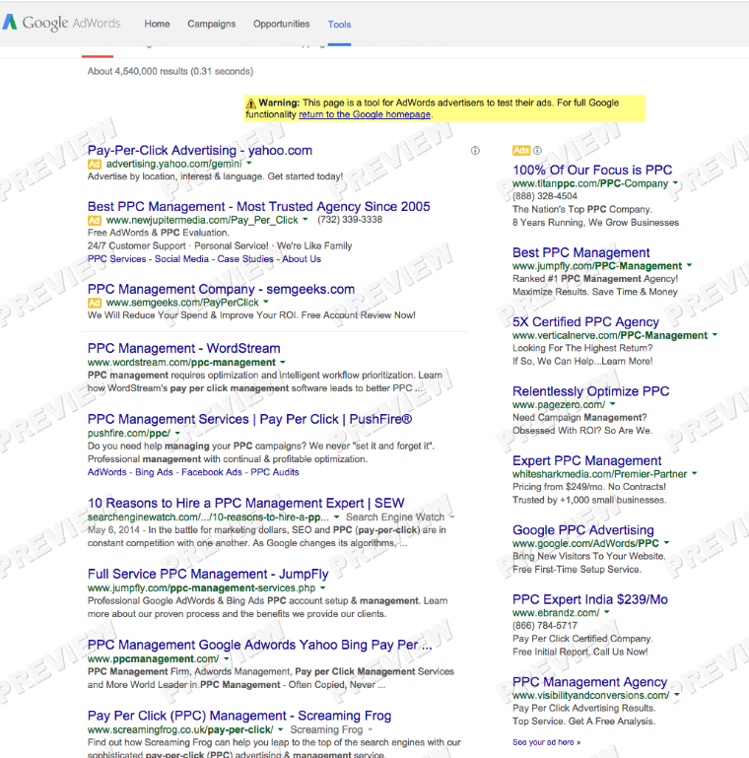Open the Case Studies sitelink
This screenshot has width=749, height=758.
pos(245,259)
